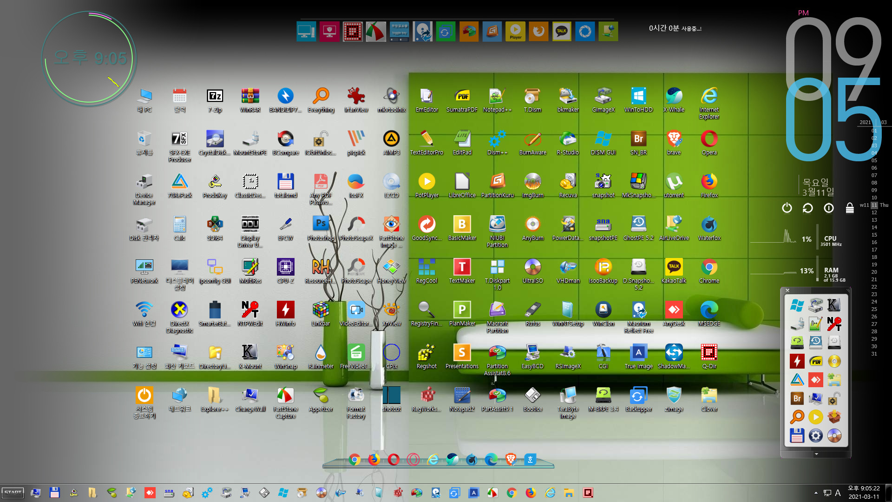892x502 pixels.
Task: Open Edge in the bottom browser dock
Action: pyautogui.click(x=491, y=460)
